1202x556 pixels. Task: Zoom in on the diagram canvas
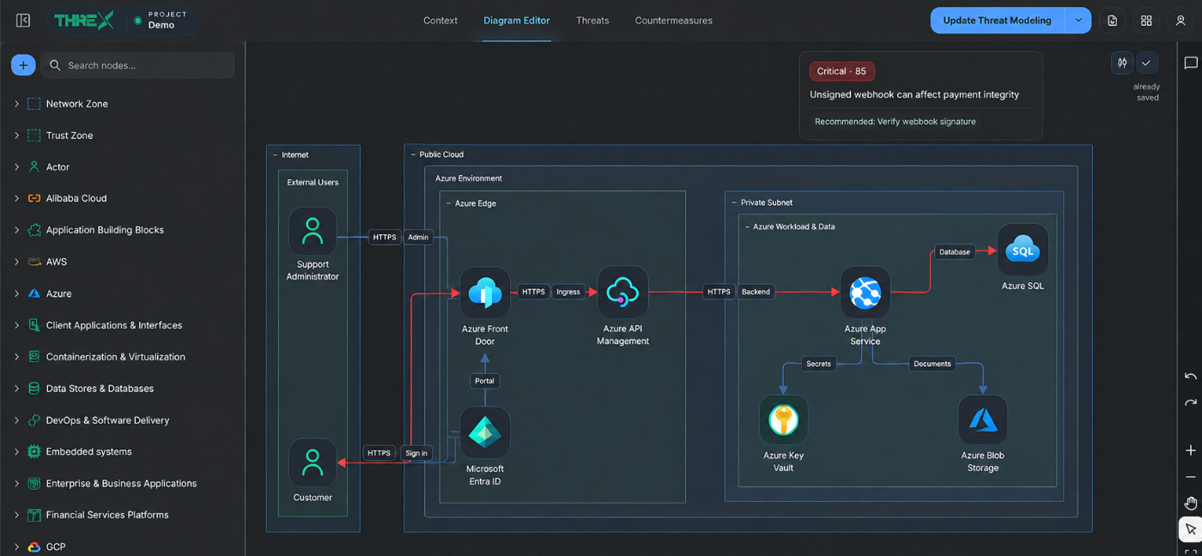(1190, 450)
